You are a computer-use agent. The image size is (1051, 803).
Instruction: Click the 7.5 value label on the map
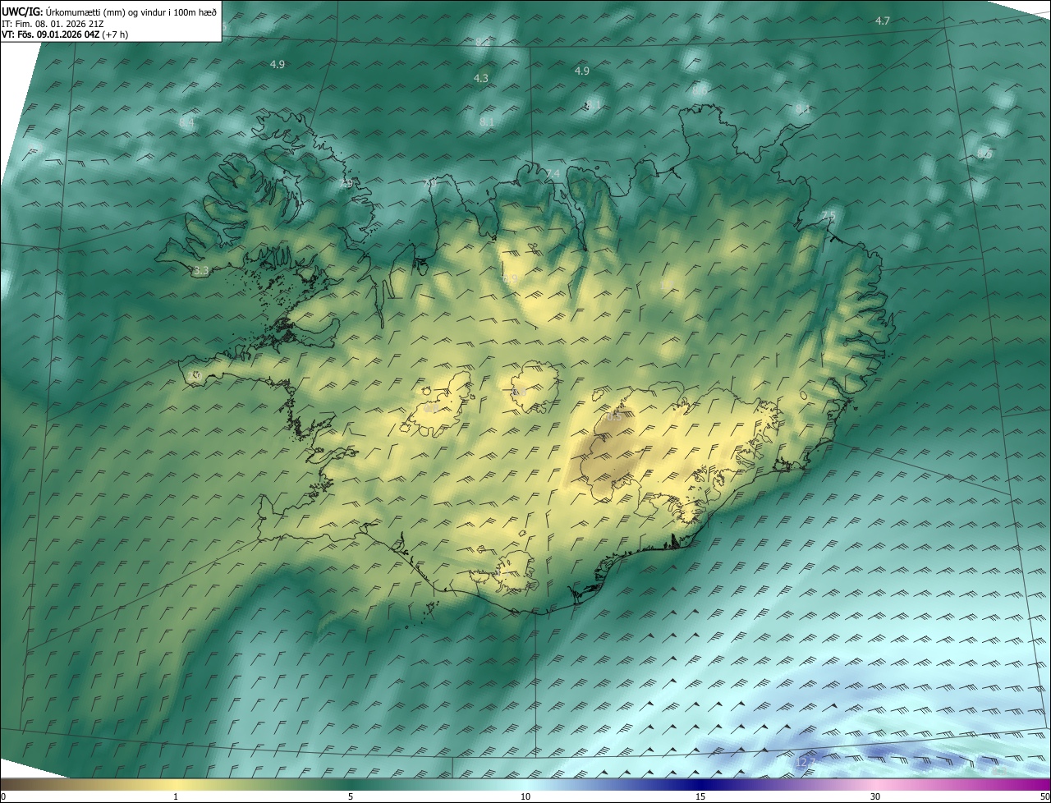click(828, 215)
